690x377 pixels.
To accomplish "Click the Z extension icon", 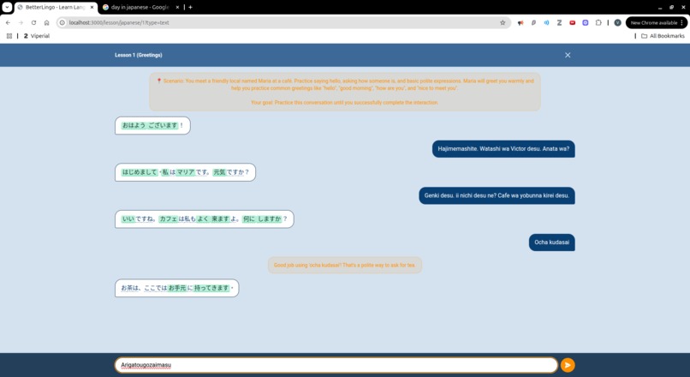I will pyautogui.click(x=559, y=23).
